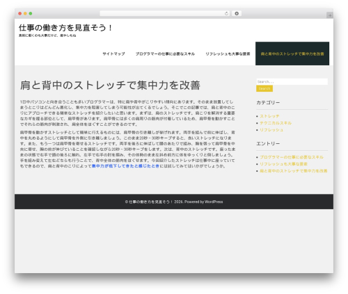Focus the browser address bar
Image resolution: width=348 pixels, height=294 pixels.
click(x=165, y=14)
